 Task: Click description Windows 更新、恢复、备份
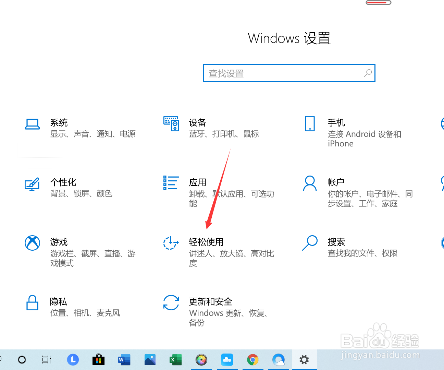click(229, 318)
